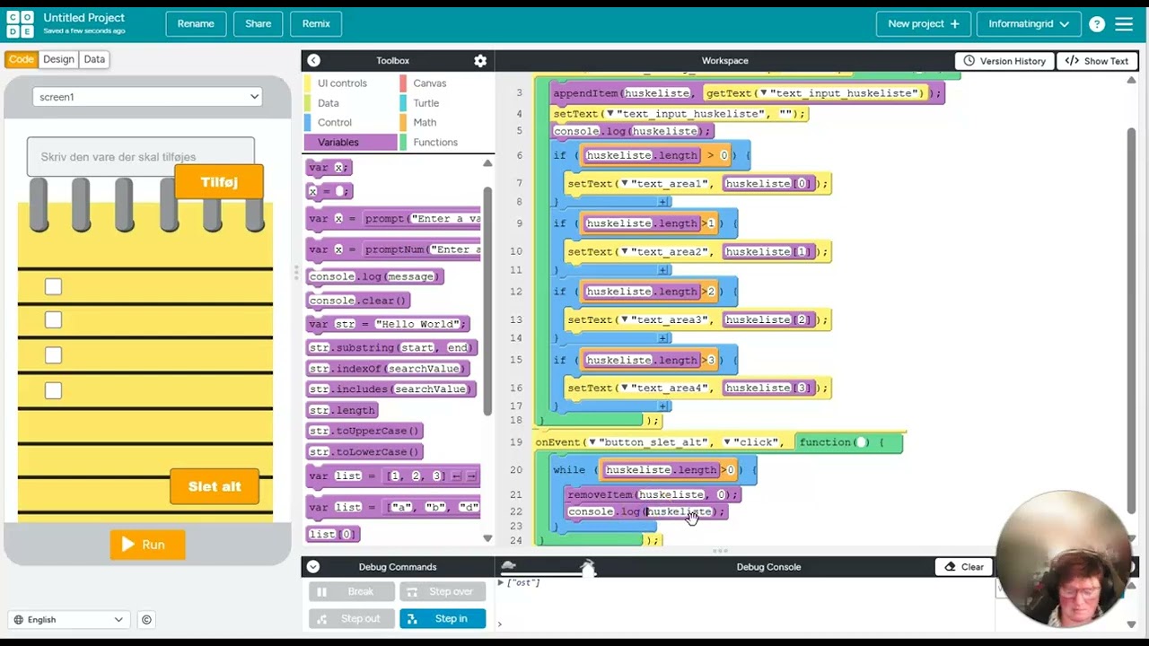The width and height of the screenshot is (1149, 646).
Task: Collapse the Toolbox with the back arrow
Action: tap(313, 60)
